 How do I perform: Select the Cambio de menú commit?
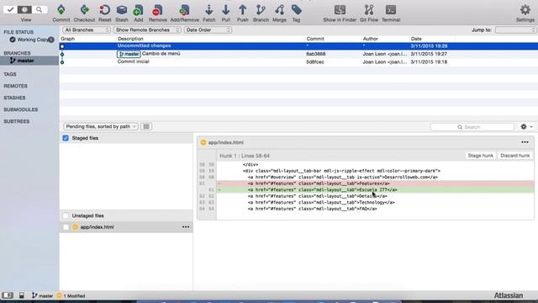298,54
